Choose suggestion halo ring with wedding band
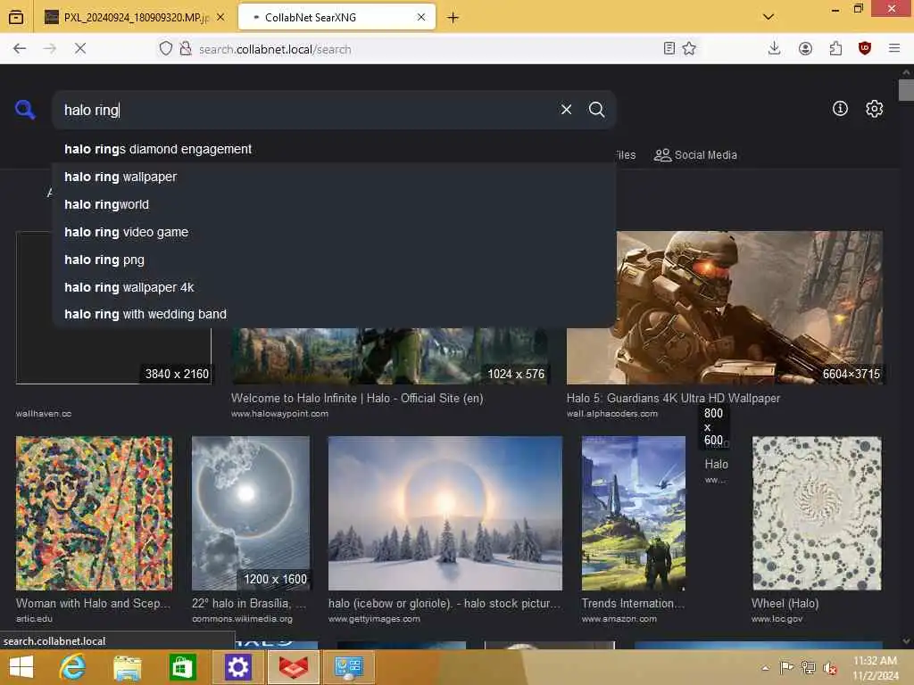The width and height of the screenshot is (914, 685). (x=334, y=314)
